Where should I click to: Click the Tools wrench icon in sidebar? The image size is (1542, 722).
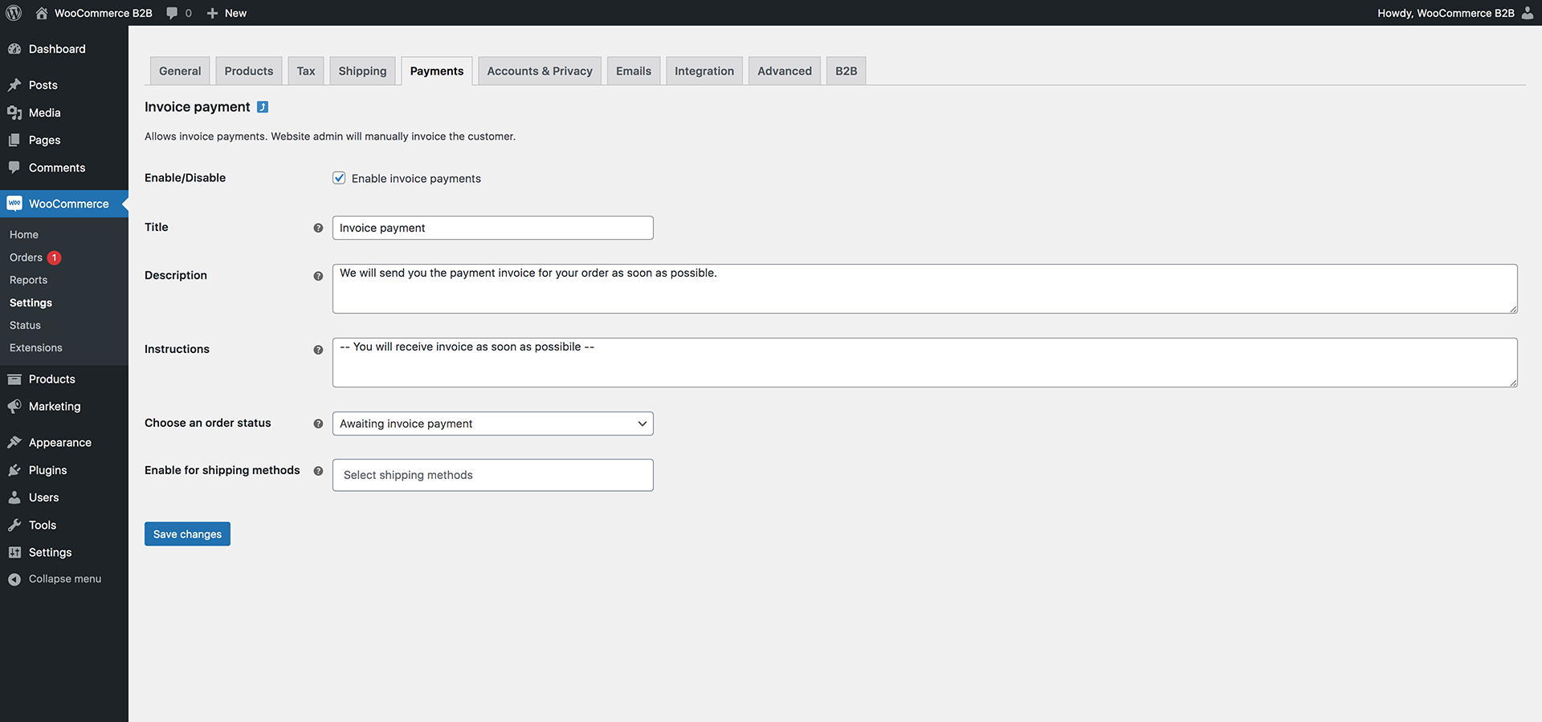(x=14, y=525)
